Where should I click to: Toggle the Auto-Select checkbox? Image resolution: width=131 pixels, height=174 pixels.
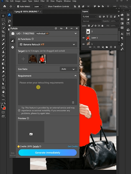[x=18, y=6]
